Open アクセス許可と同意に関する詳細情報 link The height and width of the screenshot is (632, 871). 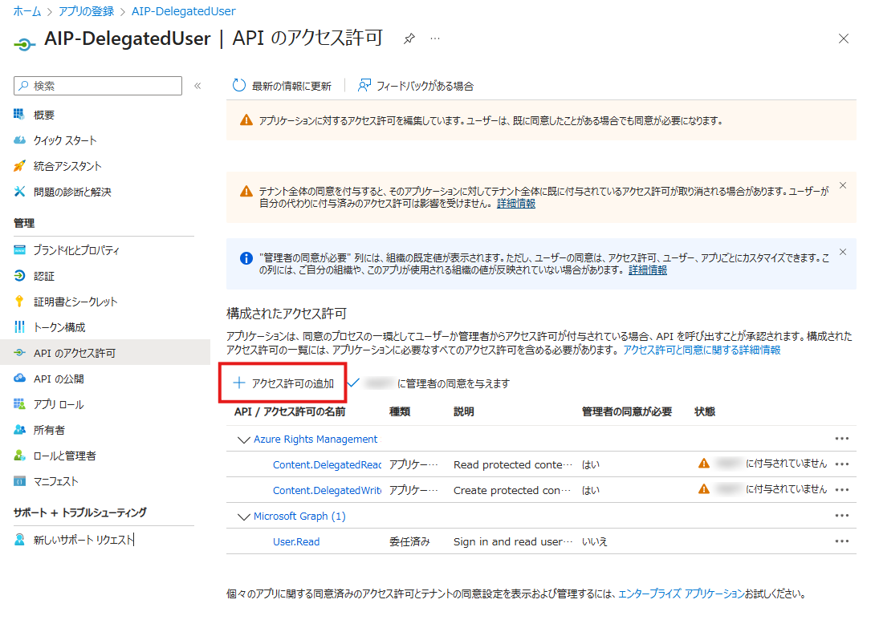tap(702, 350)
